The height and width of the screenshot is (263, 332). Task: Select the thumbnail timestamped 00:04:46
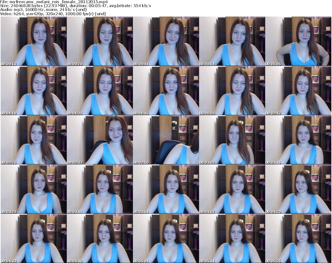[100, 238]
